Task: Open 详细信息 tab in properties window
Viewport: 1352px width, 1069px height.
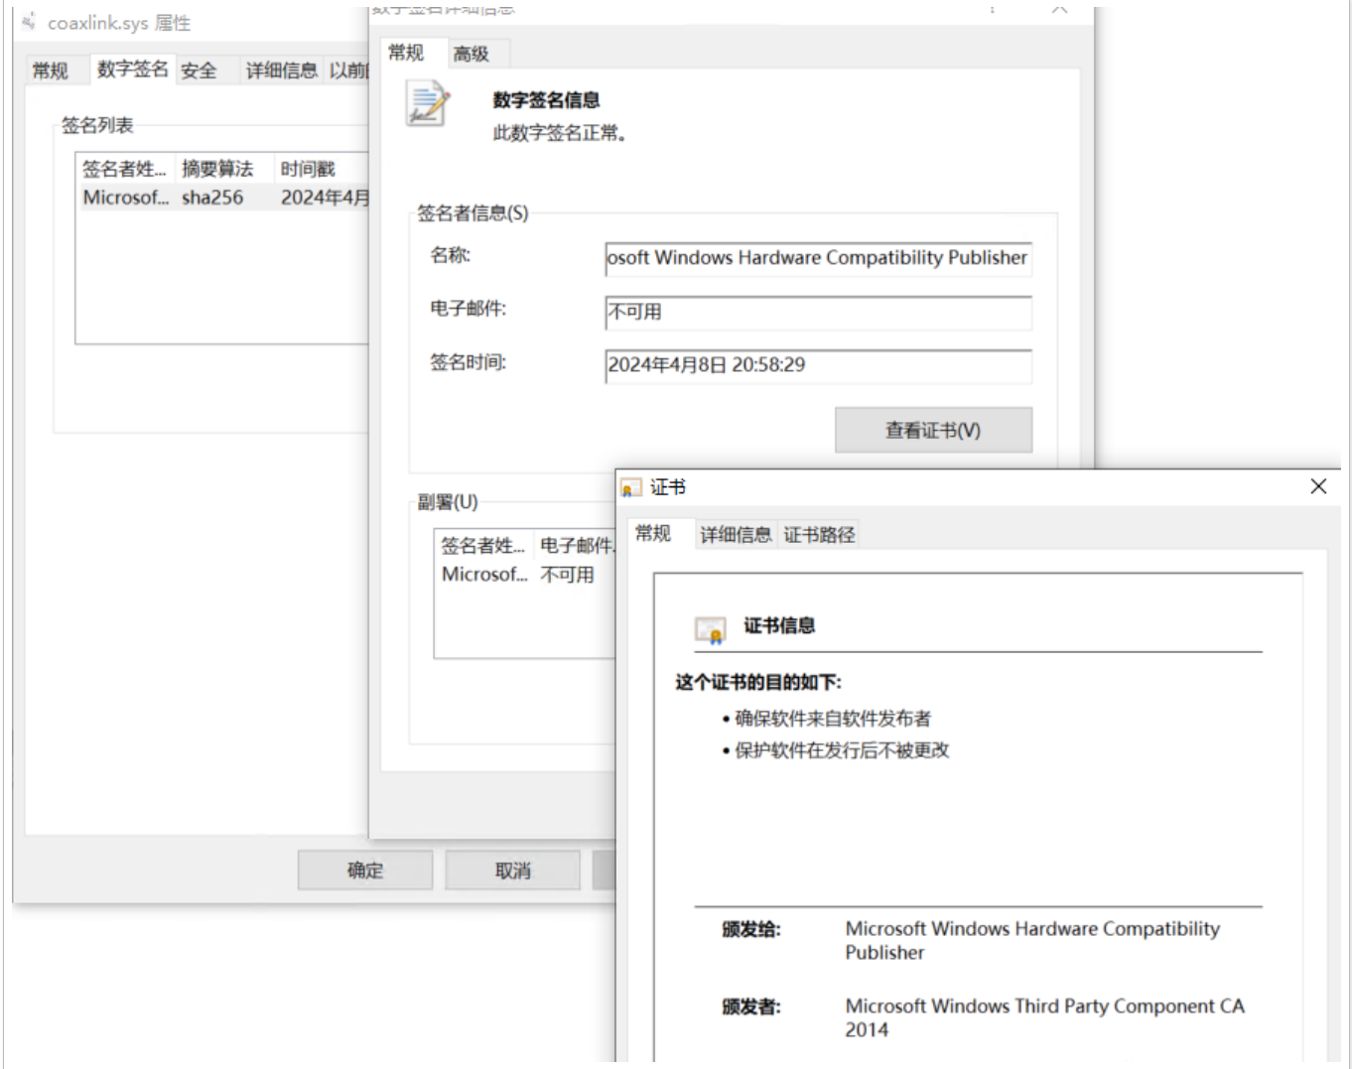Action: pos(281,70)
